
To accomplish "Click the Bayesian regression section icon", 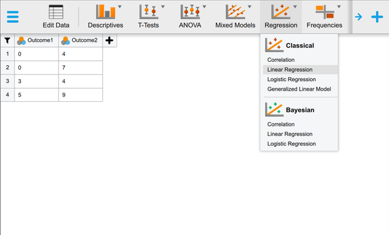I will (x=274, y=110).
